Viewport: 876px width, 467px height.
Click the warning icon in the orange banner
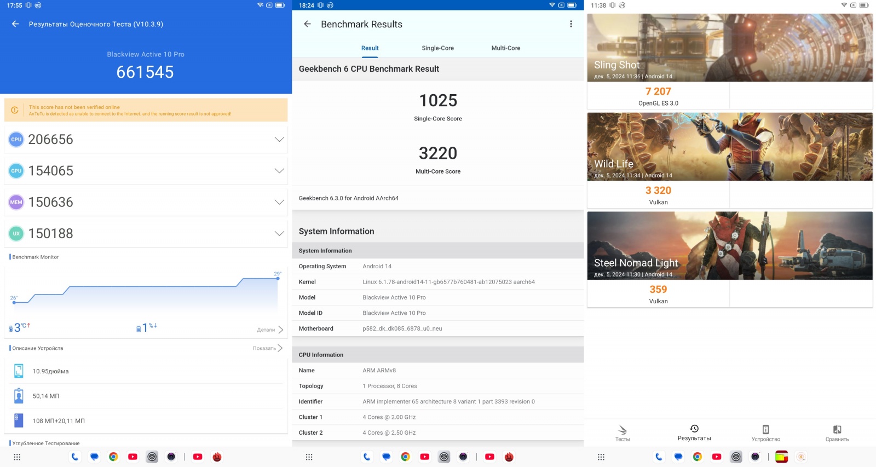15,110
